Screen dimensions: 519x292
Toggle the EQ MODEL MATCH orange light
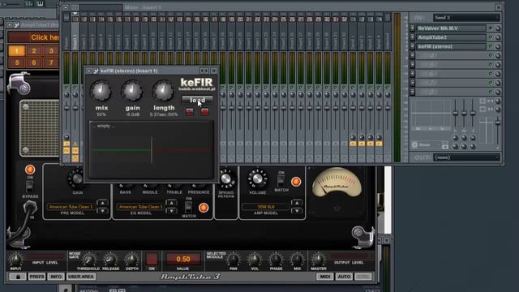(204, 208)
